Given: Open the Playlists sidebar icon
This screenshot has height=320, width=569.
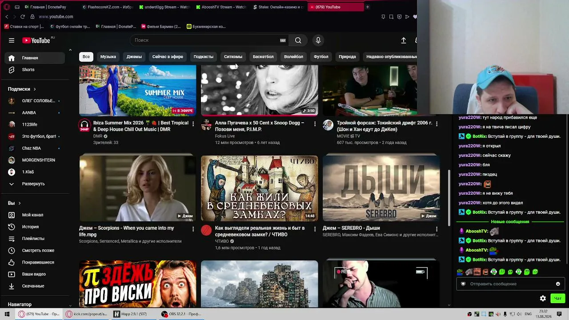Looking at the screenshot, I should (x=12, y=239).
